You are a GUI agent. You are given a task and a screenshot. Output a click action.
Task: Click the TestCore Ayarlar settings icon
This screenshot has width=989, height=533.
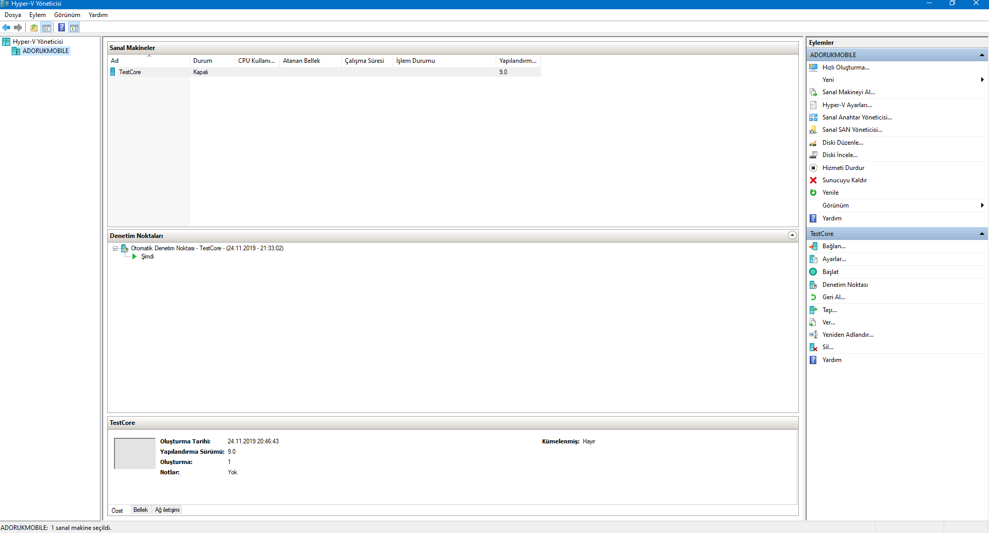pos(813,259)
